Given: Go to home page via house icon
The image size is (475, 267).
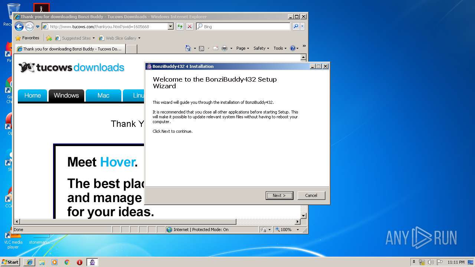Looking at the screenshot, I should coord(188,48).
